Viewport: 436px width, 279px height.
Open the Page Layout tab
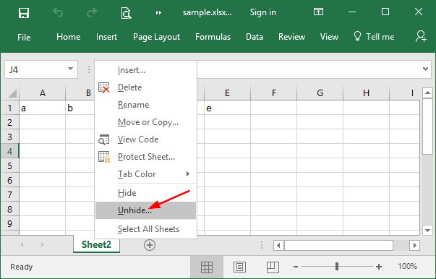[157, 37]
